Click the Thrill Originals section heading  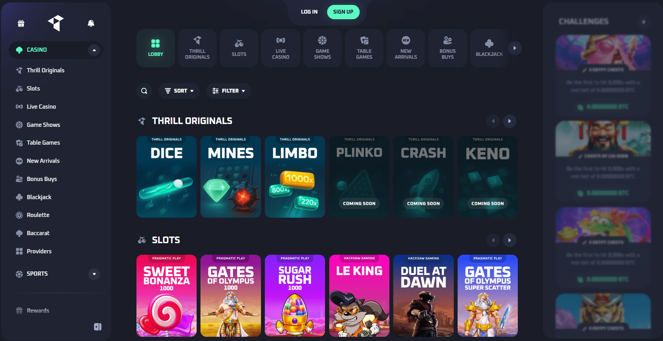192,121
